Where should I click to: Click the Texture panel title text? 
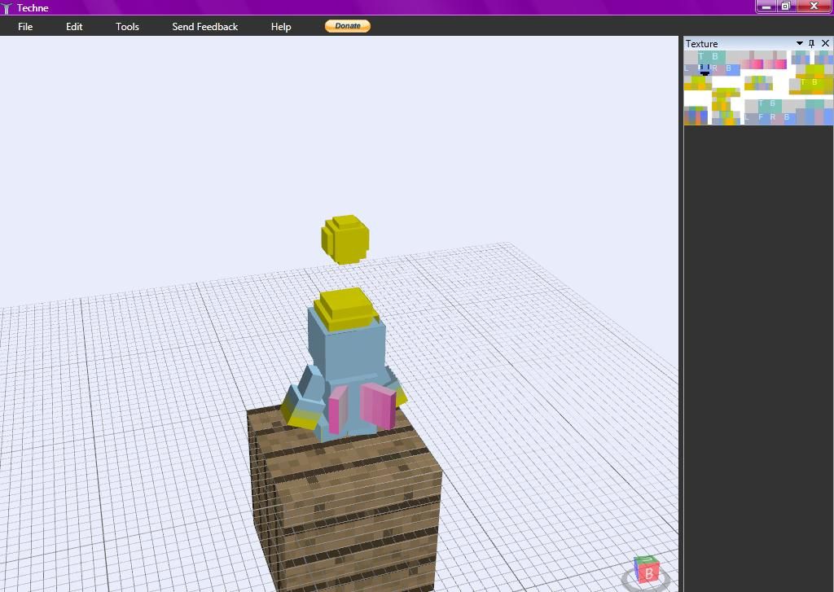701,44
